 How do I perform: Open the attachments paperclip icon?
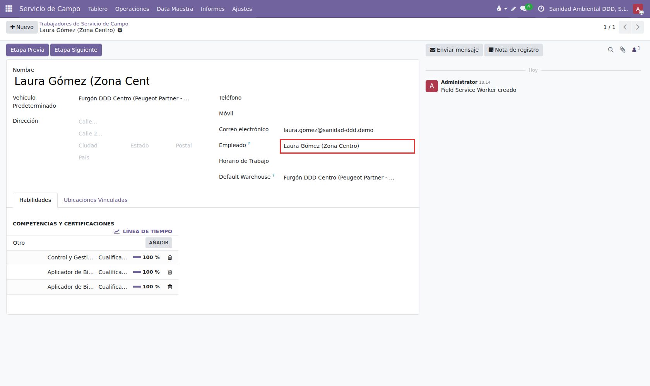(623, 50)
